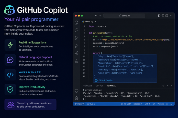Open terminal panel more actions ellipsis
The width and height of the screenshot is (178, 118).
click(163, 86)
